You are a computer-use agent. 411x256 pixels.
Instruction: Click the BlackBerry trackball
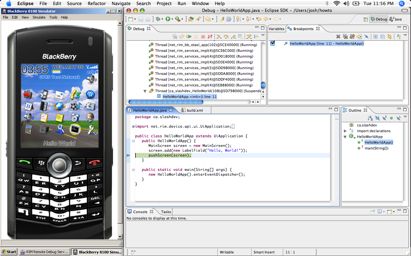(x=59, y=165)
